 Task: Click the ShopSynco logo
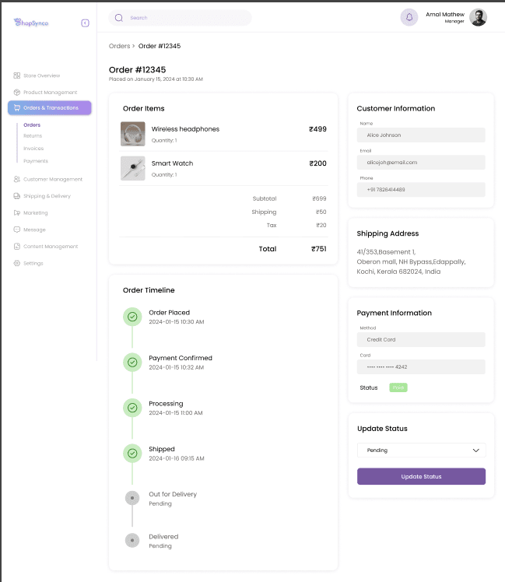[31, 23]
